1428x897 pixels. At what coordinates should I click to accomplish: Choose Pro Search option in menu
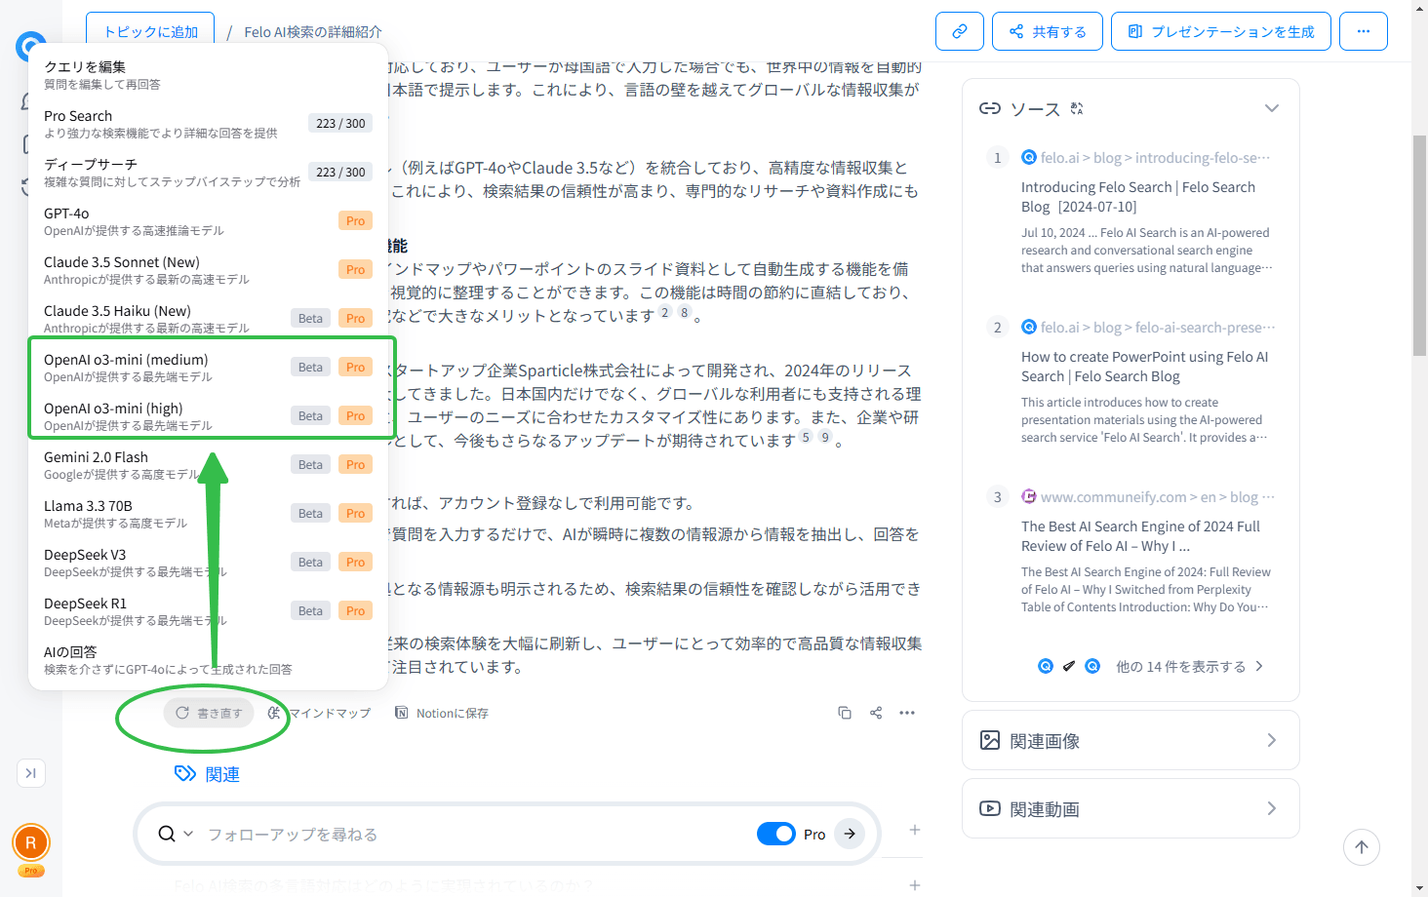point(208,124)
